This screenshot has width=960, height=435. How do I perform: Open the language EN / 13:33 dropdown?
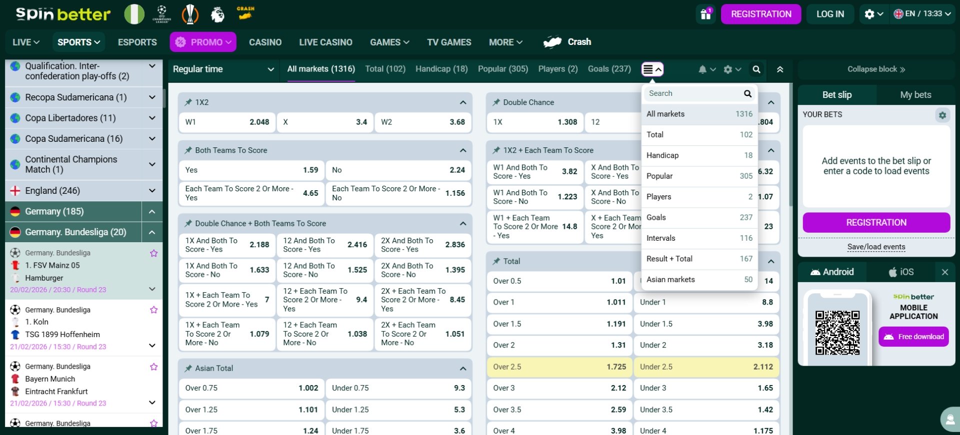click(x=922, y=14)
